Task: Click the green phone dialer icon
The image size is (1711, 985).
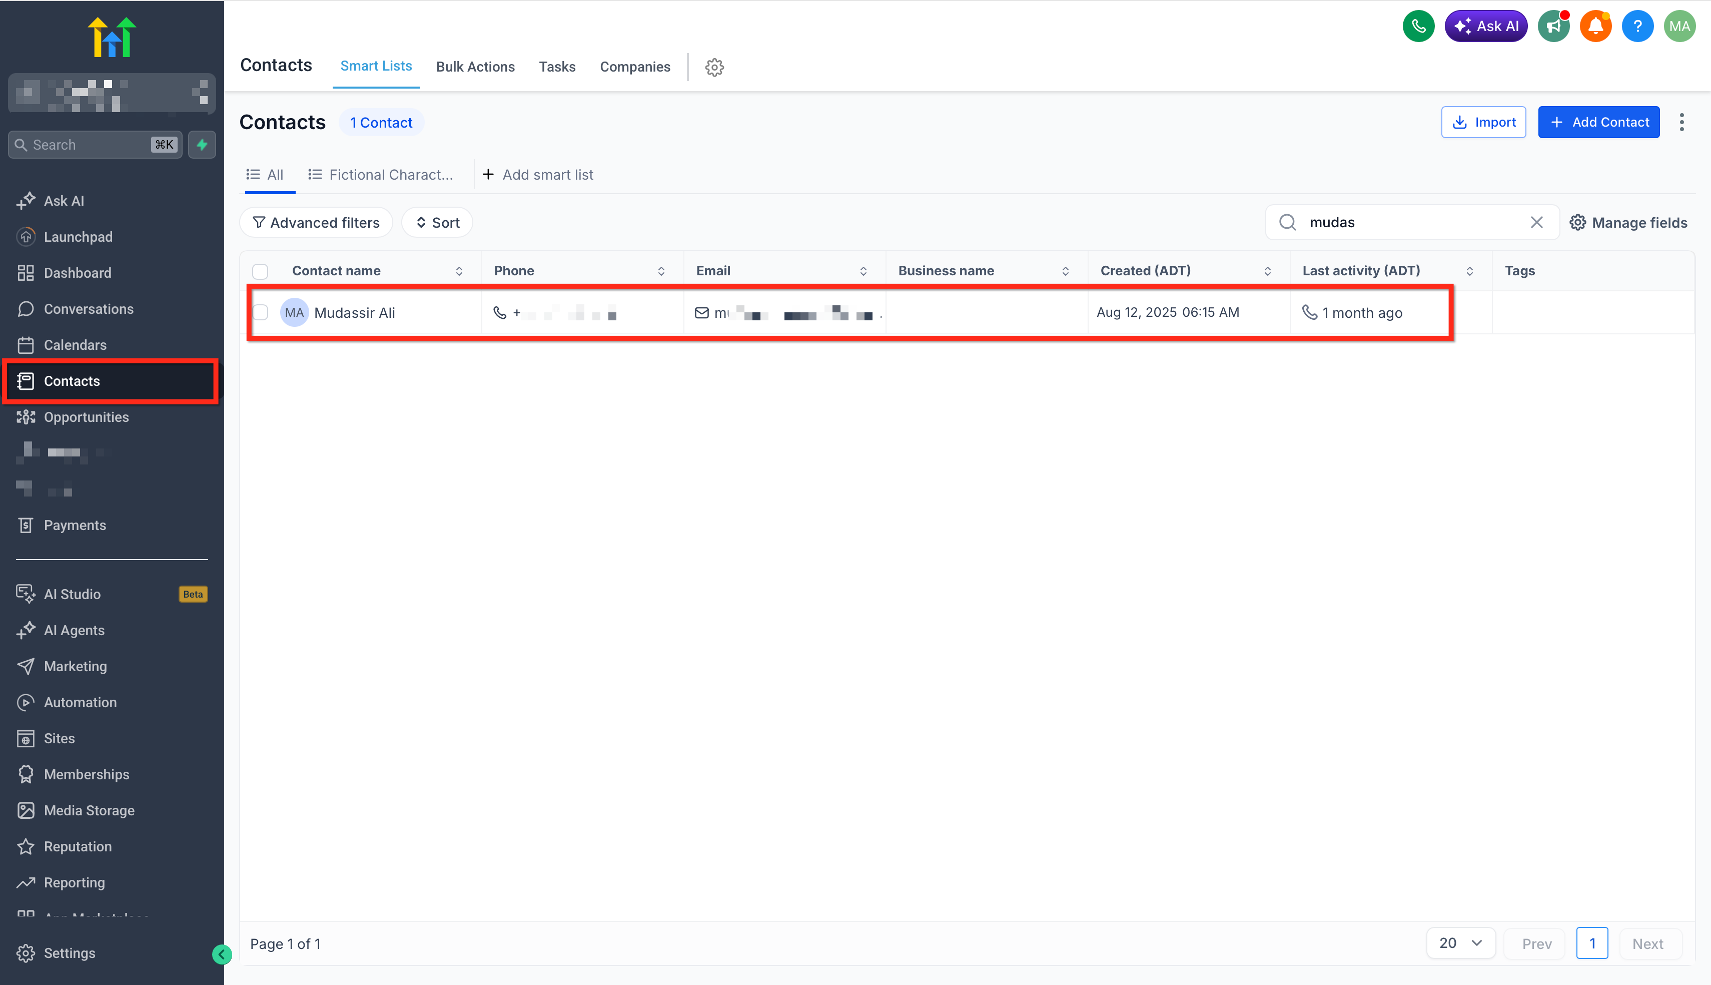Action: (x=1418, y=27)
